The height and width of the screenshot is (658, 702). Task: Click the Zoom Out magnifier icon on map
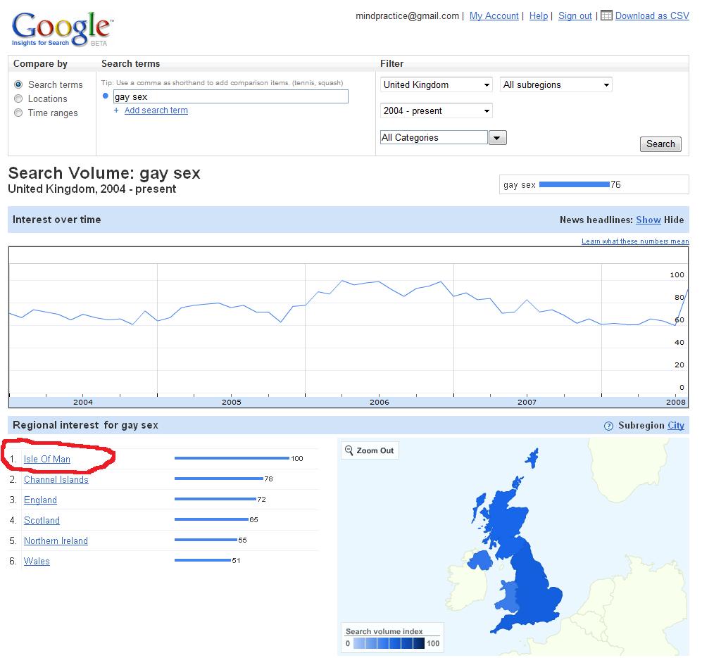(x=349, y=450)
